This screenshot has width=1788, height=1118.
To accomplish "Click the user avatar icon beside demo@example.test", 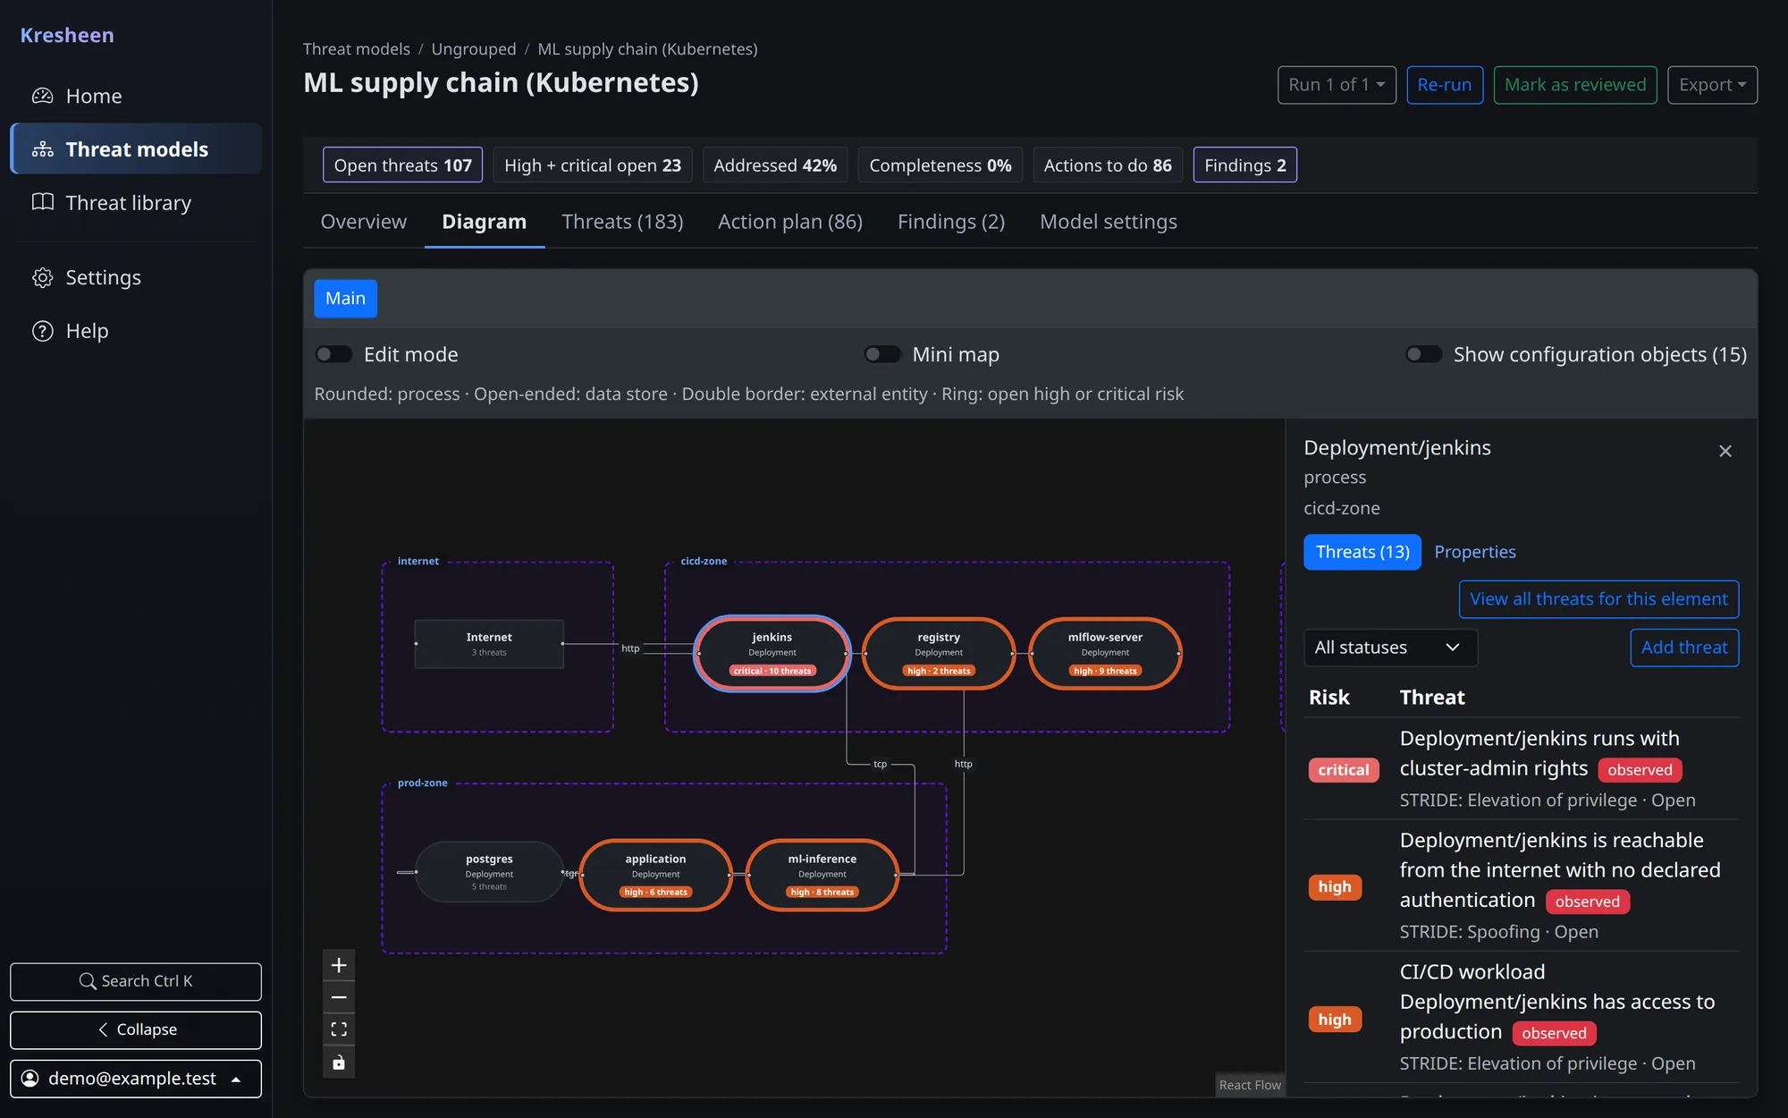I will coord(30,1079).
